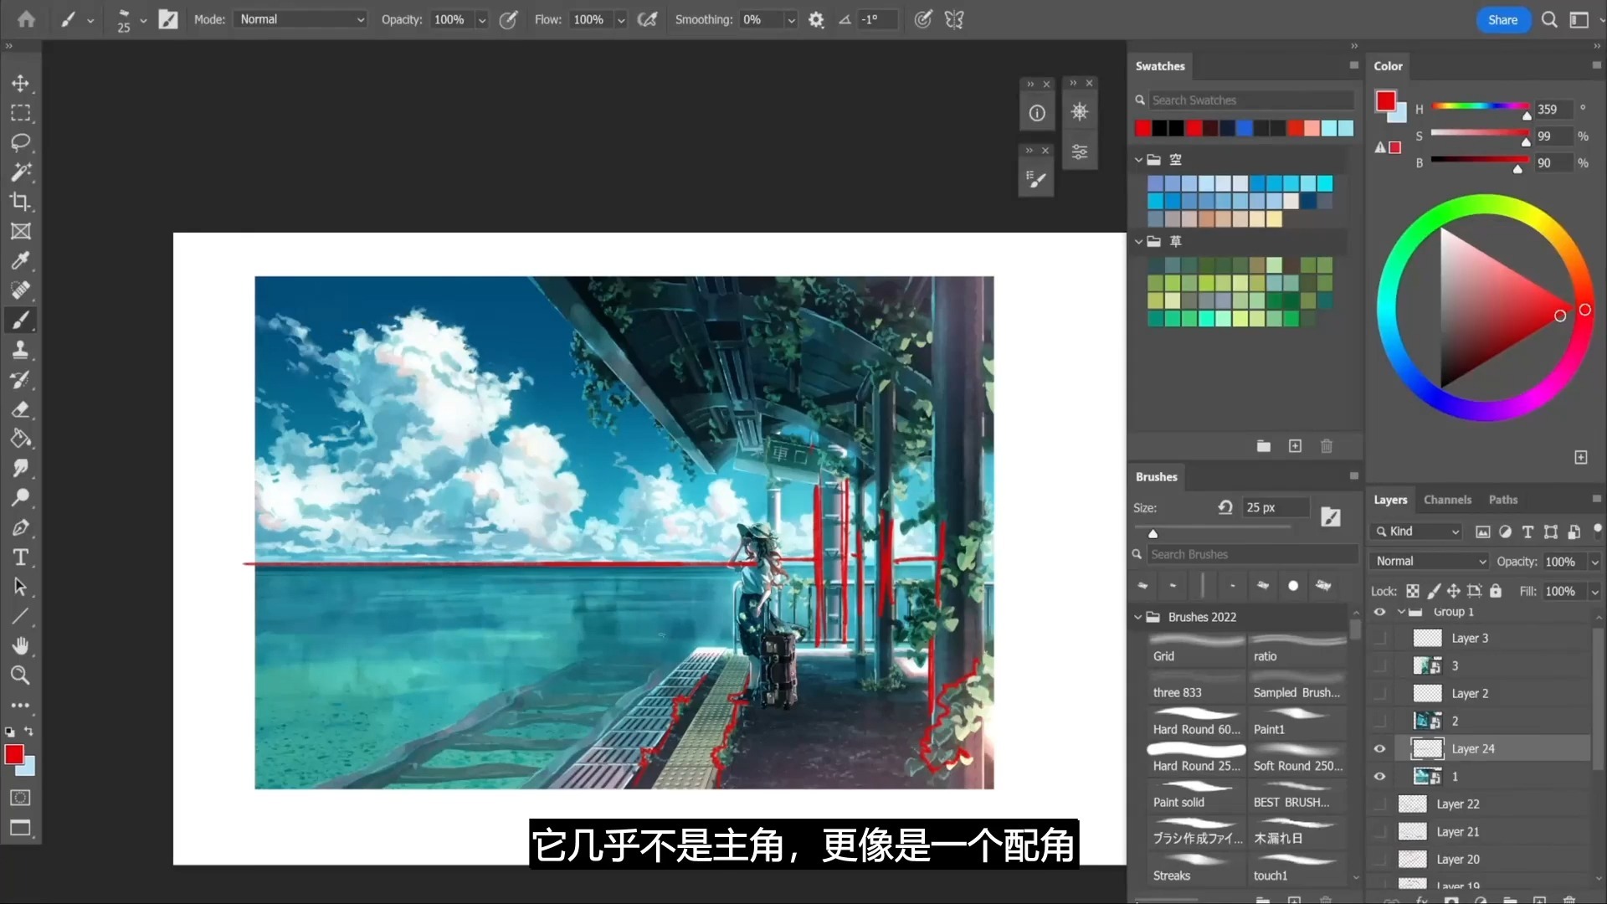Select the Smudge tool

[x=20, y=468]
